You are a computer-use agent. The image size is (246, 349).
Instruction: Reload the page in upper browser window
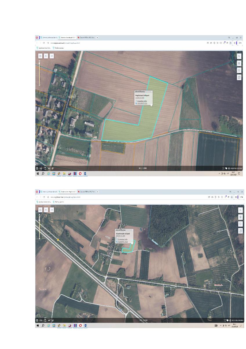pos(44,43)
